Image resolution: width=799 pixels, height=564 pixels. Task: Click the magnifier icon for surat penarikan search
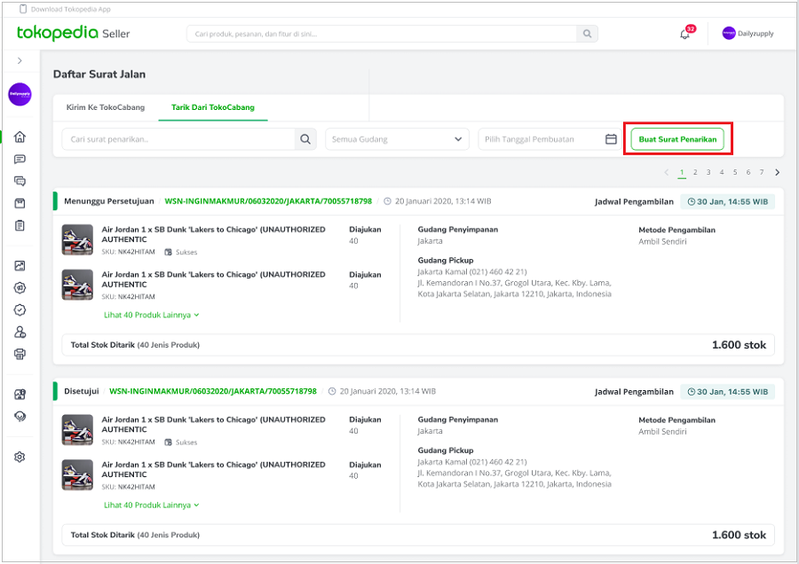[x=305, y=139]
